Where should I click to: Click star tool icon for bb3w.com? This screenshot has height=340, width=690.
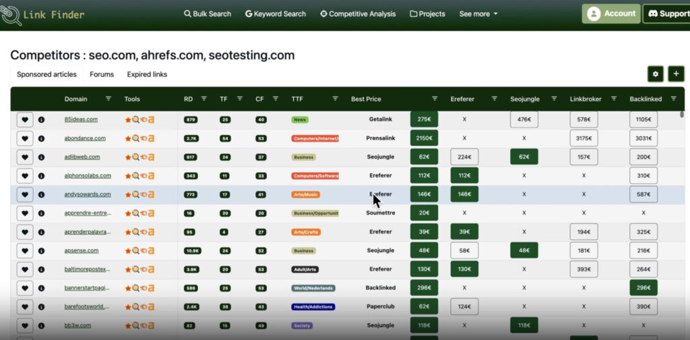128,325
